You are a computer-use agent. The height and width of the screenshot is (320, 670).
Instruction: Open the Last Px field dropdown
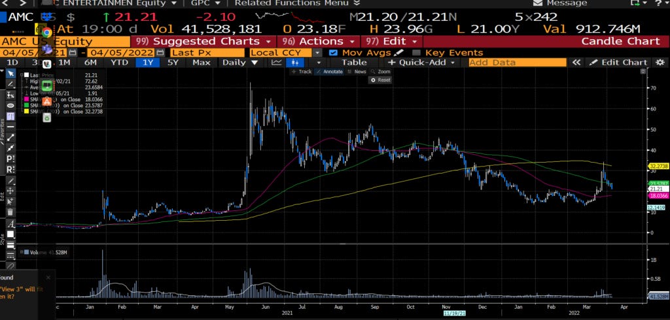click(x=207, y=52)
